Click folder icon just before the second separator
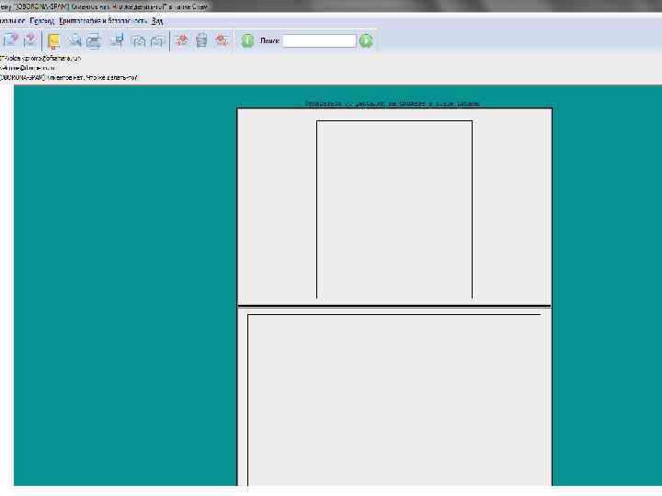The width and height of the screenshot is (662, 496). pyautogui.click(x=157, y=41)
